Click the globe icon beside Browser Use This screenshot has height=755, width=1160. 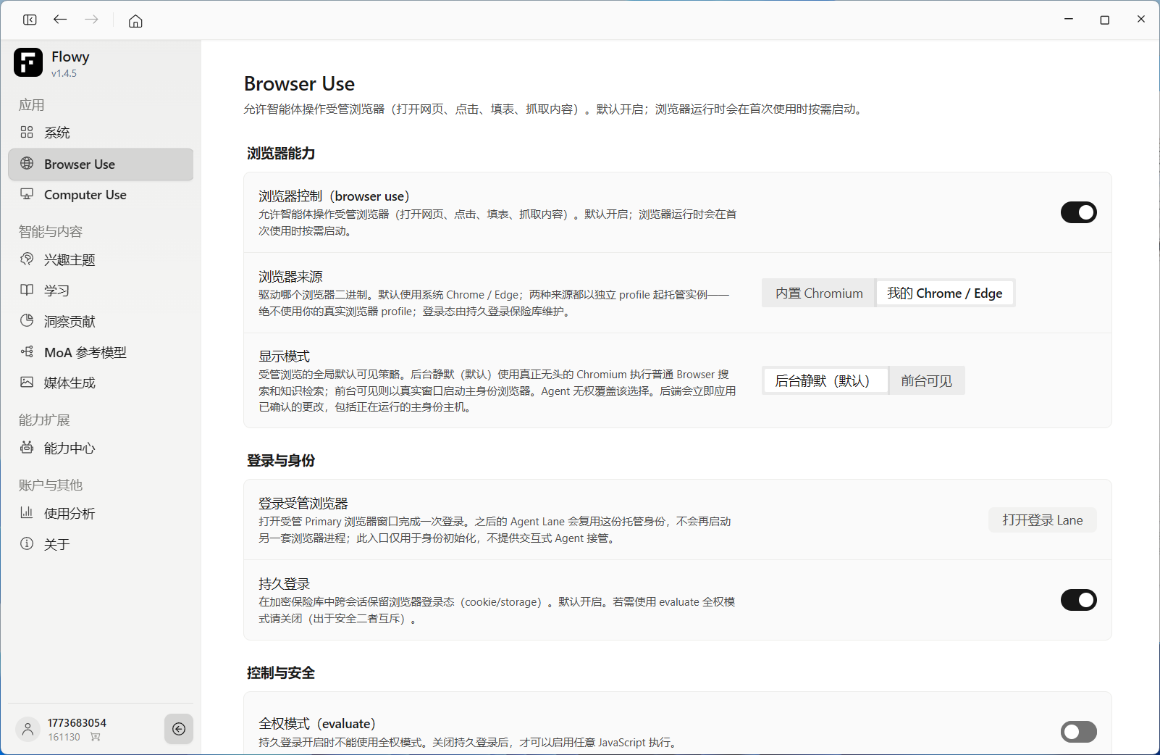[27, 164]
